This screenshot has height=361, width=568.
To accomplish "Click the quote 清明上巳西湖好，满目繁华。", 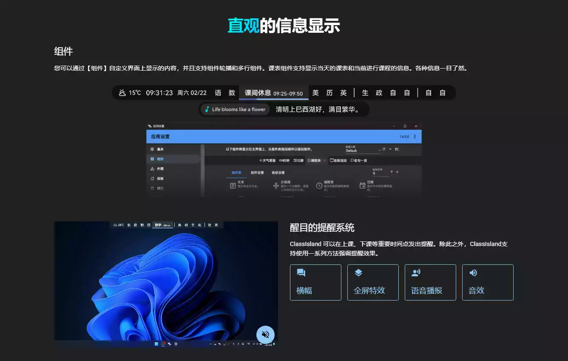I will point(318,109).
